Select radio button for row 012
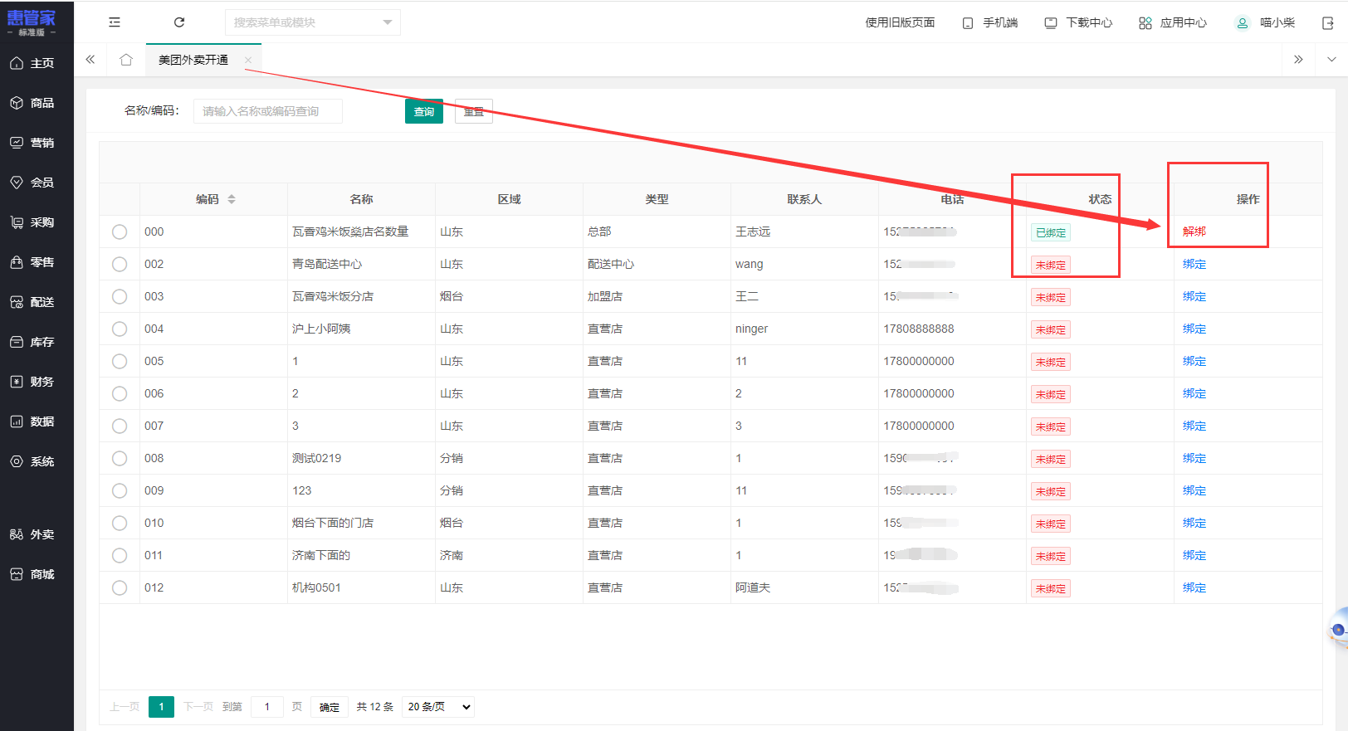 (x=120, y=587)
